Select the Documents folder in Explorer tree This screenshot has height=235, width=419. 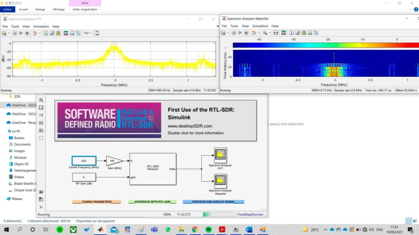coord(22,144)
